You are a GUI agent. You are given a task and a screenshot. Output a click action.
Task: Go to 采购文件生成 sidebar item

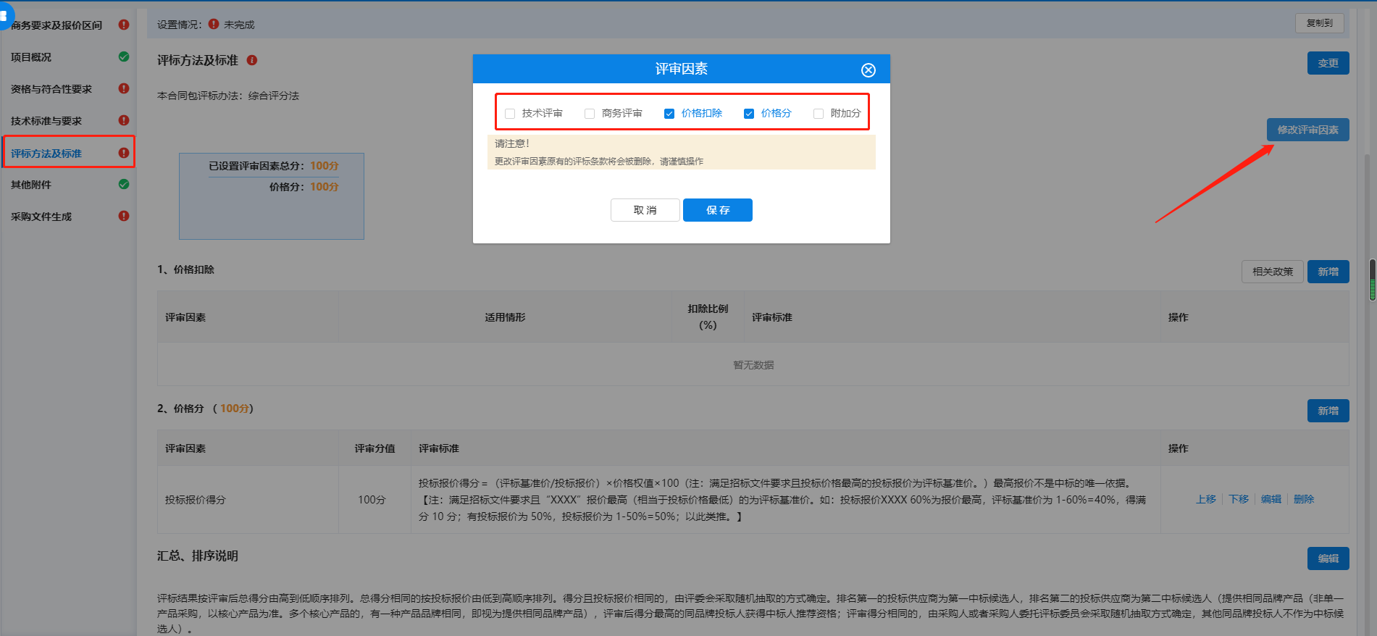point(41,217)
